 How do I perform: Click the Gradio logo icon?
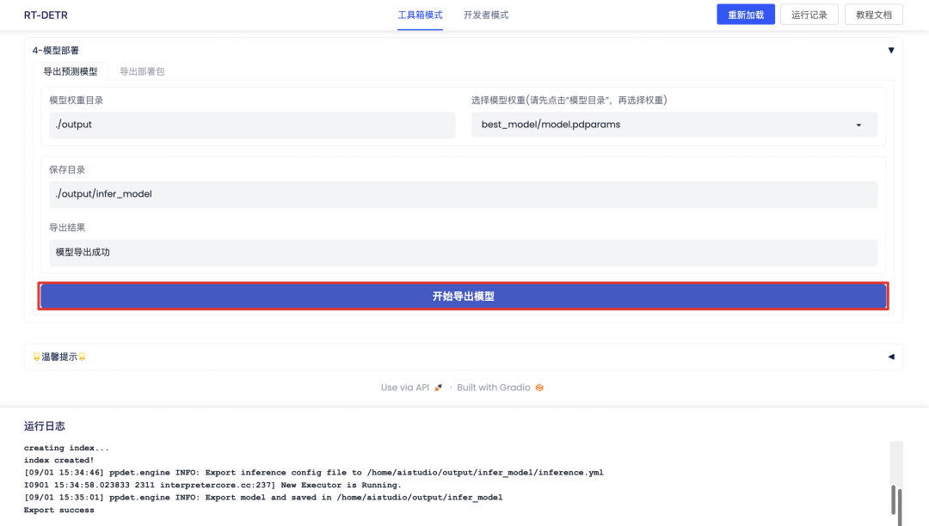(x=538, y=388)
